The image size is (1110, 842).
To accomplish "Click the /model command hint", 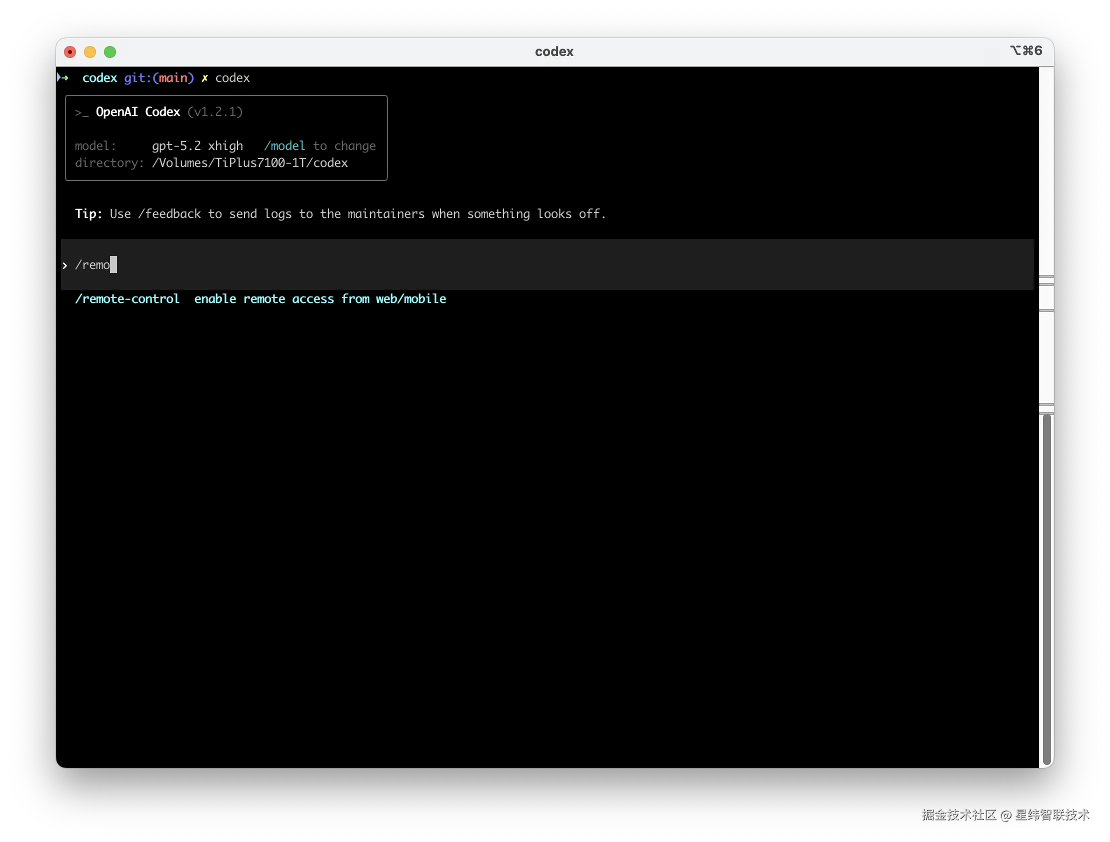I will click(x=284, y=146).
